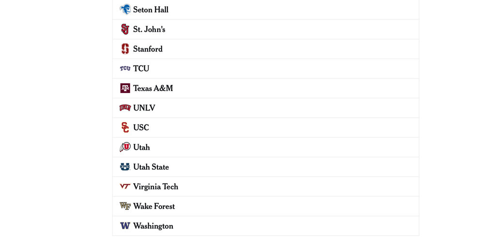Screen dimensions: 484x251
Task: Open the St. John's team link
Action: [x=149, y=29]
